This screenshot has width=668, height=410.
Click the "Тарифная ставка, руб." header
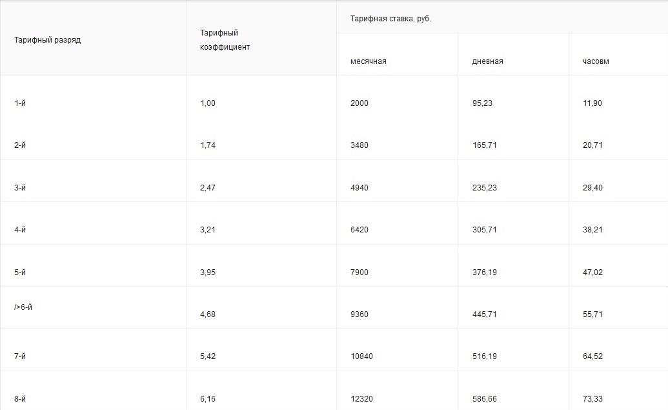pos(390,19)
